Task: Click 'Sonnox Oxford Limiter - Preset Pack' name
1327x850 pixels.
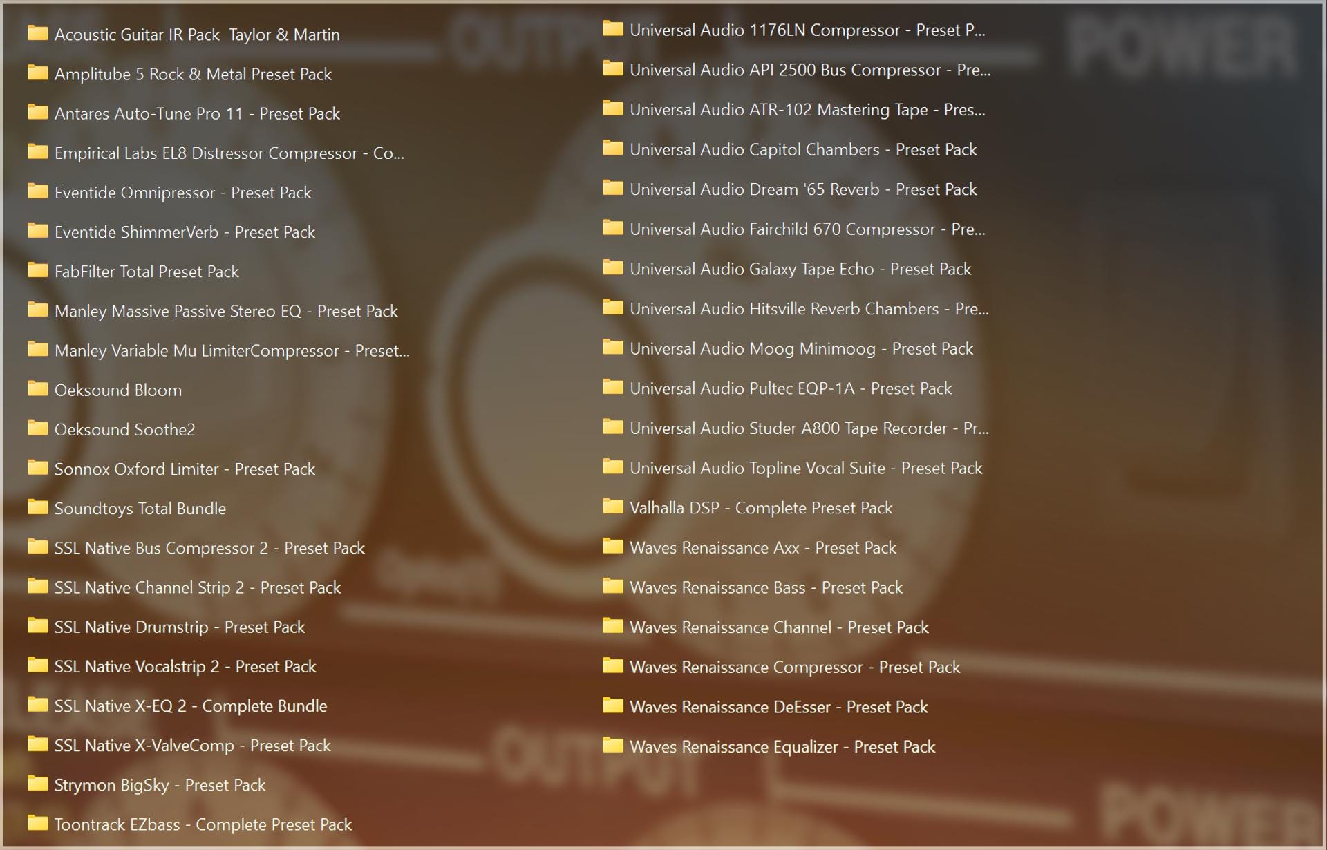Action: (x=185, y=469)
